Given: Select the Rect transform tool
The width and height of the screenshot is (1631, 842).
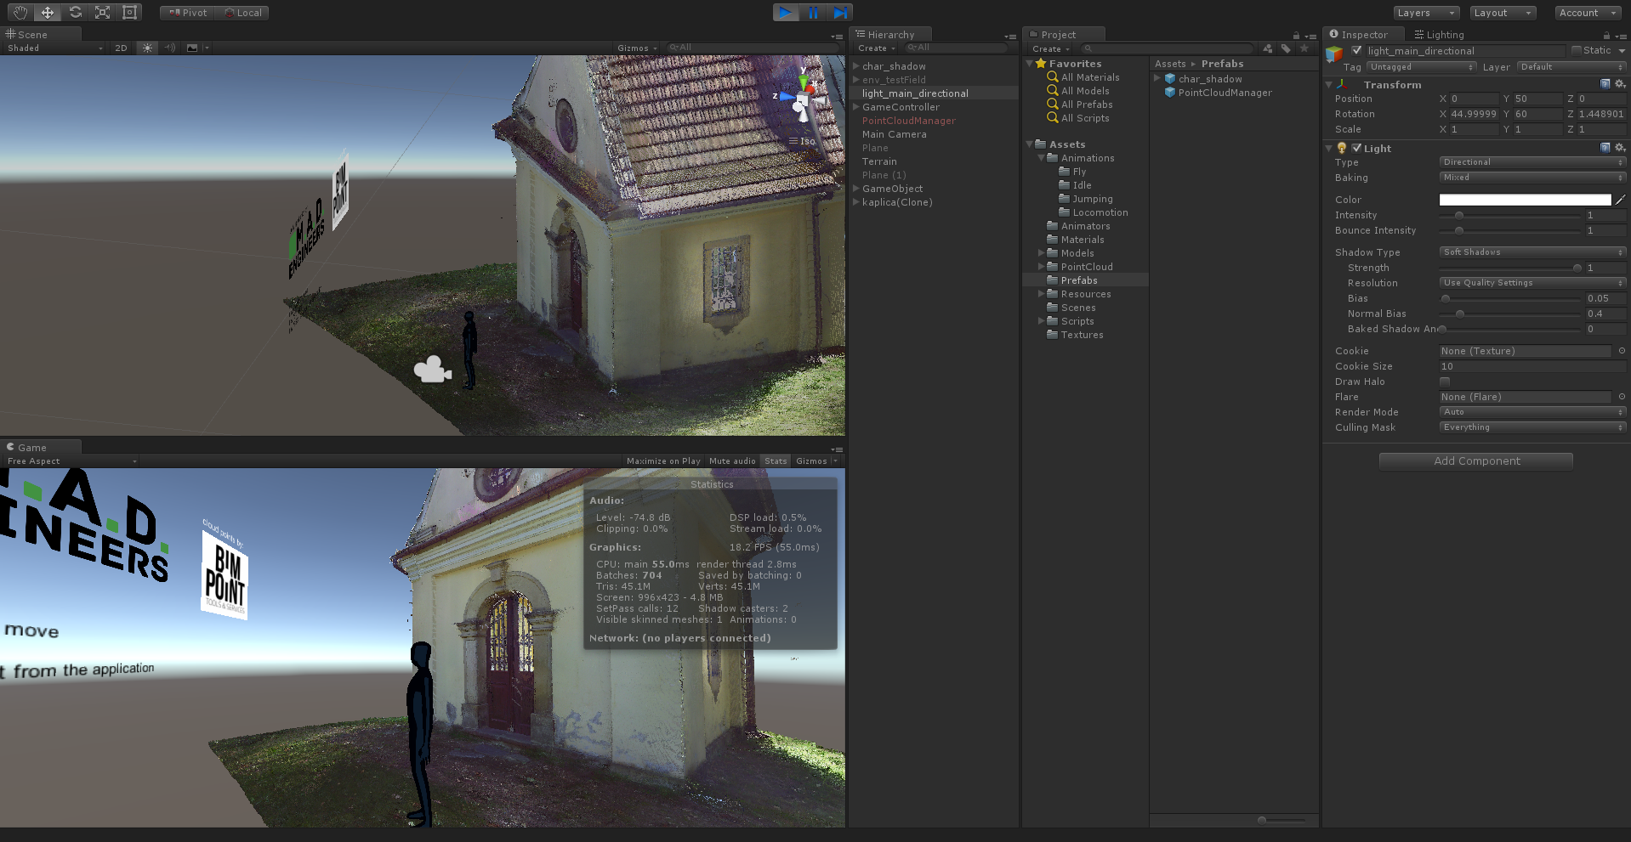Looking at the screenshot, I should point(129,13).
